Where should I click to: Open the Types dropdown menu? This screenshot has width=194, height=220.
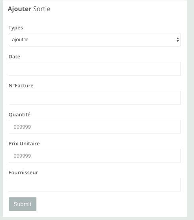pyautogui.click(x=95, y=40)
